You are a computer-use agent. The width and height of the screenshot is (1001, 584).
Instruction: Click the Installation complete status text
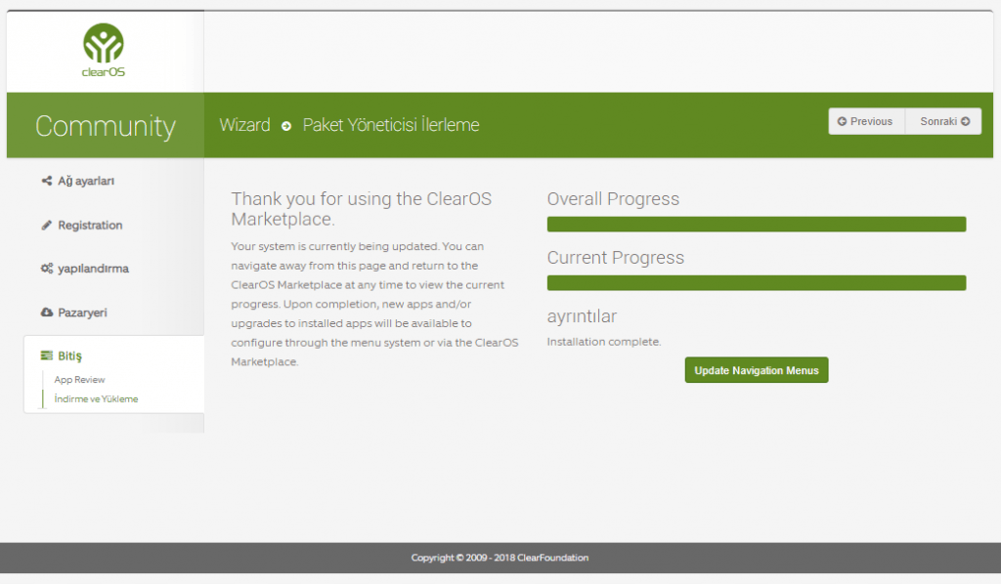coord(604,342)
